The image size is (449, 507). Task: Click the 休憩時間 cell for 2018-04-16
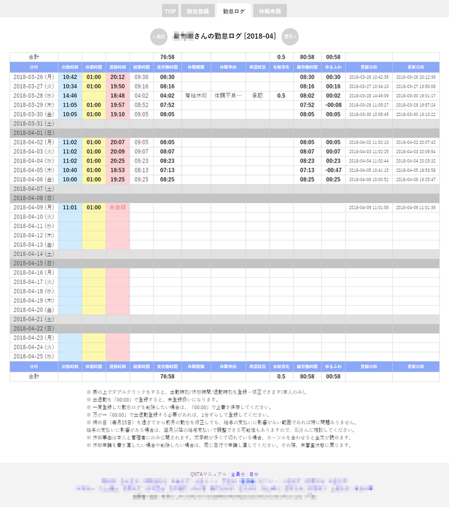point(94,273)
